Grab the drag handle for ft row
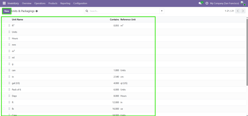Screen dimensions: 248x116 click(9, 102)
